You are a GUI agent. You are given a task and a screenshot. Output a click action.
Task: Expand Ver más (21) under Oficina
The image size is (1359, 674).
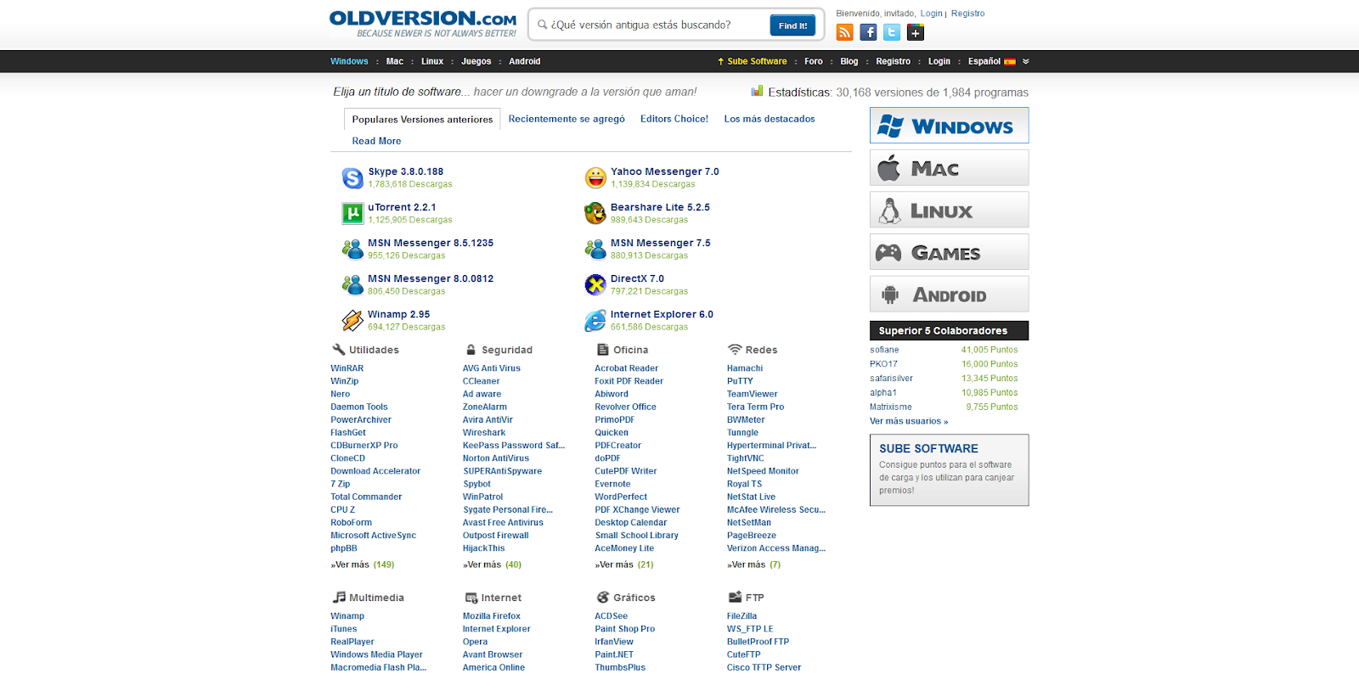coord(624,564)
